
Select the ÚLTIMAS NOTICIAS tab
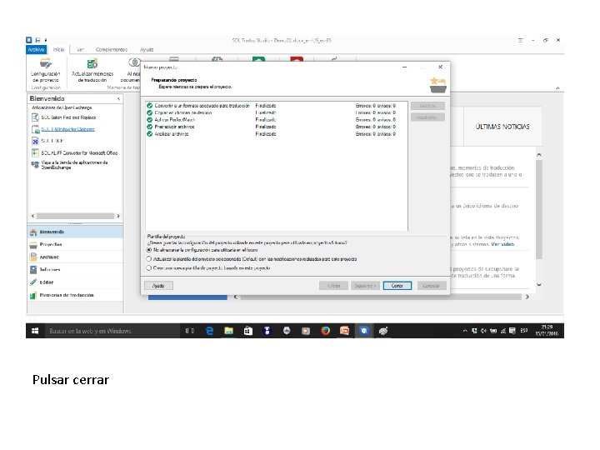tap(502, 127)
